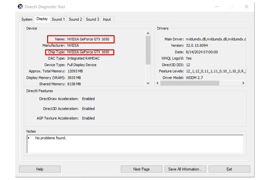Click the Exit button

(x=229, y=169)
